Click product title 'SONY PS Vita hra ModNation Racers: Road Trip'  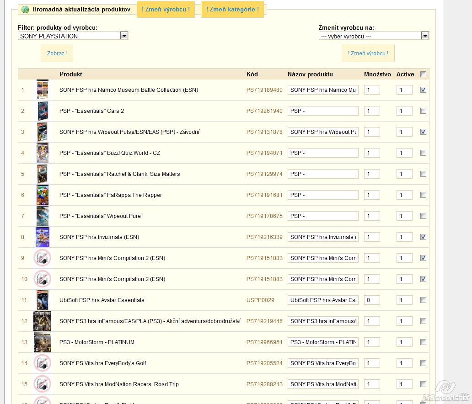(x=119, y=384)
